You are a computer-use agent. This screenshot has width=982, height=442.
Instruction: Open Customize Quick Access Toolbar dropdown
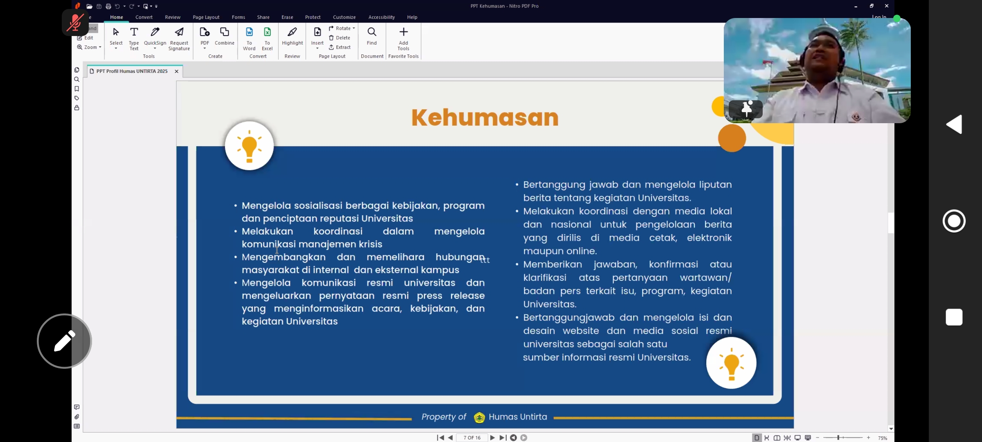pos(156,6)
